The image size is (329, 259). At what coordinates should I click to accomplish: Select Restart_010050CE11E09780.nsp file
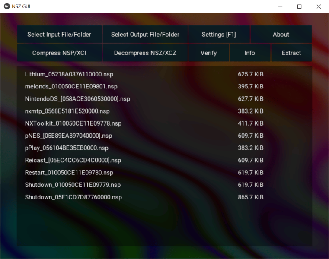point(69,173)
